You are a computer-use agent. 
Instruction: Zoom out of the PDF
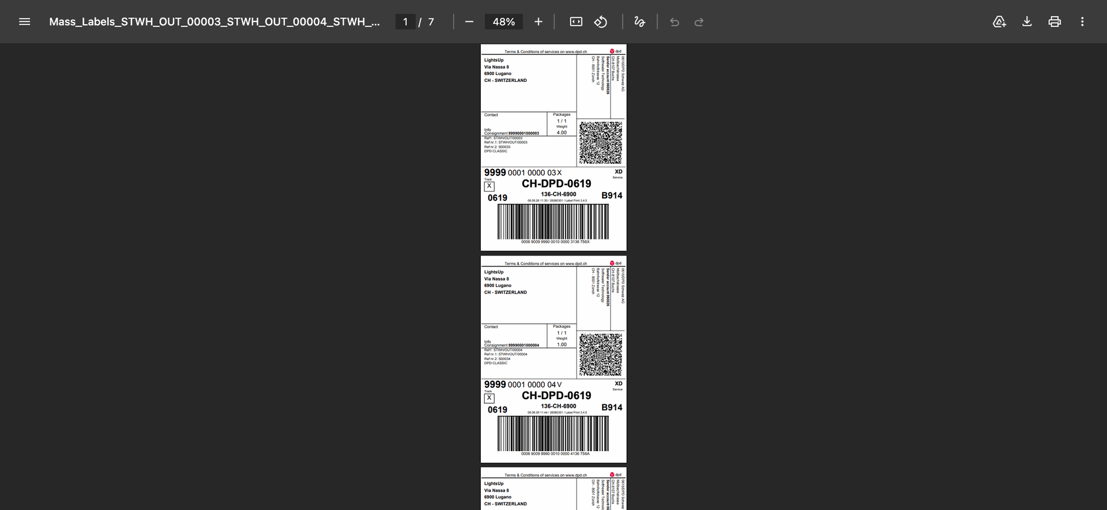pyautogui.click(x=469, y=22)
